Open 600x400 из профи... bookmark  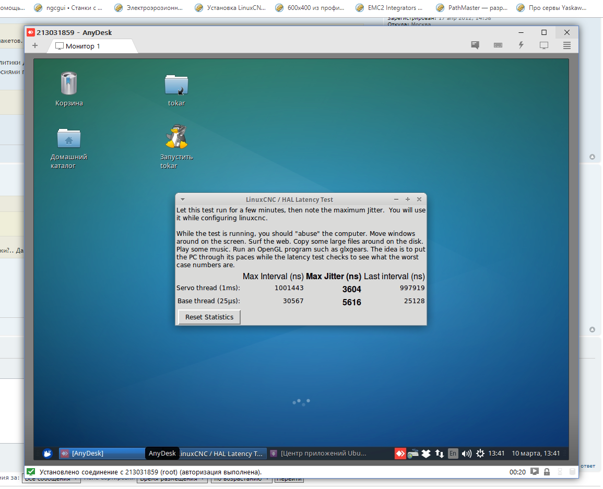tap(310, 8)
